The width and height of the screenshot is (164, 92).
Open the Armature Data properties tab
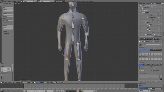click(x=153, y=39)
